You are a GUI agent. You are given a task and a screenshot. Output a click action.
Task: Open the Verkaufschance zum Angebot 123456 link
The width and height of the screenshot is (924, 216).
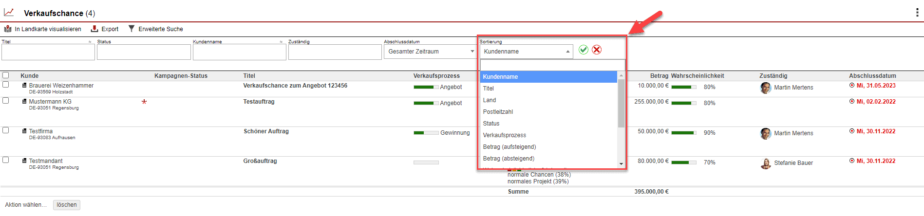(295, 86)
